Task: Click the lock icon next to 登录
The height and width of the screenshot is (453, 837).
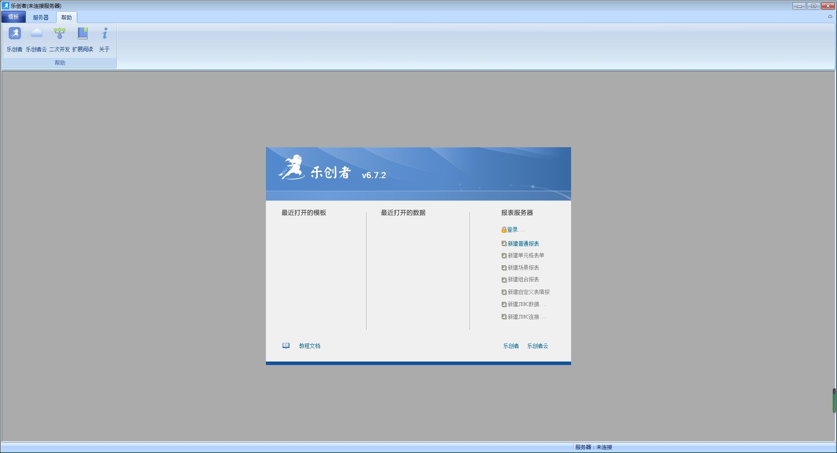Action: (504, 230)
